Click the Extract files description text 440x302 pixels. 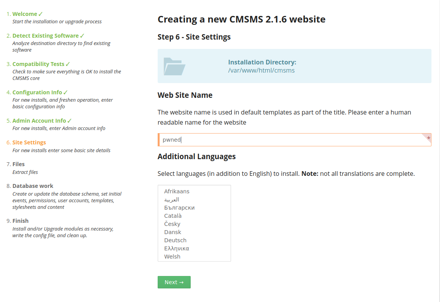pyautogui.click(x=25, y=172)
